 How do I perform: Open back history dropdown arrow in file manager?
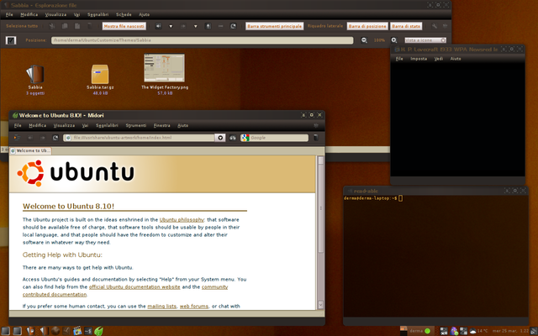click(171, 26)
